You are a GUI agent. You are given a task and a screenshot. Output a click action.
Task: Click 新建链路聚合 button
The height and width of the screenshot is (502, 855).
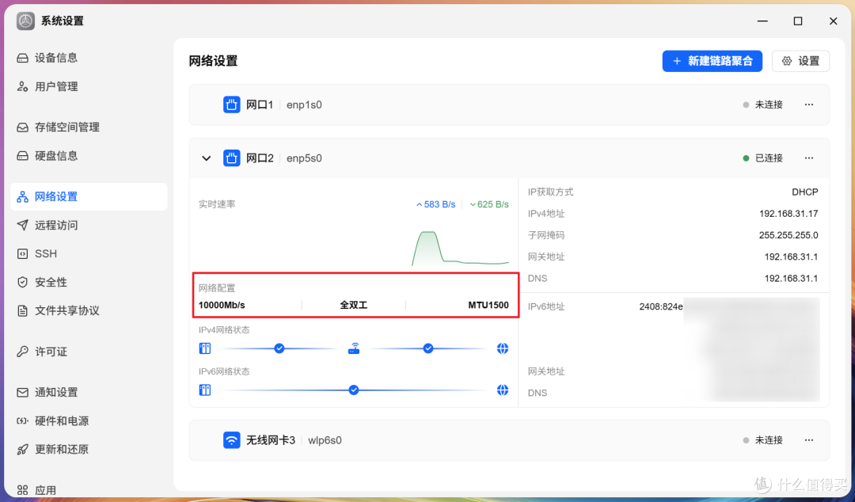click(712, 61)
